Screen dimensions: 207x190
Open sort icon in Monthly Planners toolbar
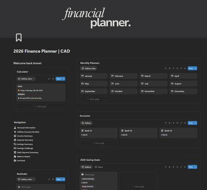(170, 68)
